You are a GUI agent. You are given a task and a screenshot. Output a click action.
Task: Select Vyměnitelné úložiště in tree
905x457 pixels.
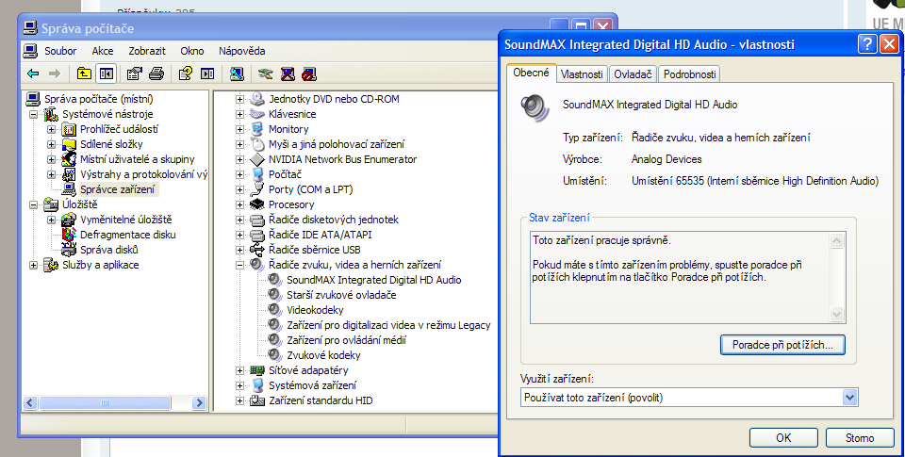pos(125,220)
